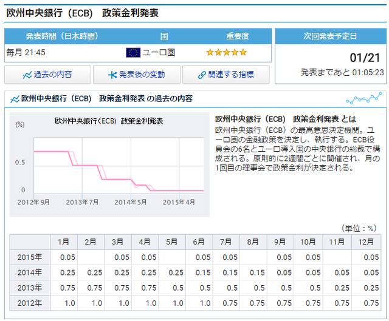Click the 12月 column header

click(366, 242)
